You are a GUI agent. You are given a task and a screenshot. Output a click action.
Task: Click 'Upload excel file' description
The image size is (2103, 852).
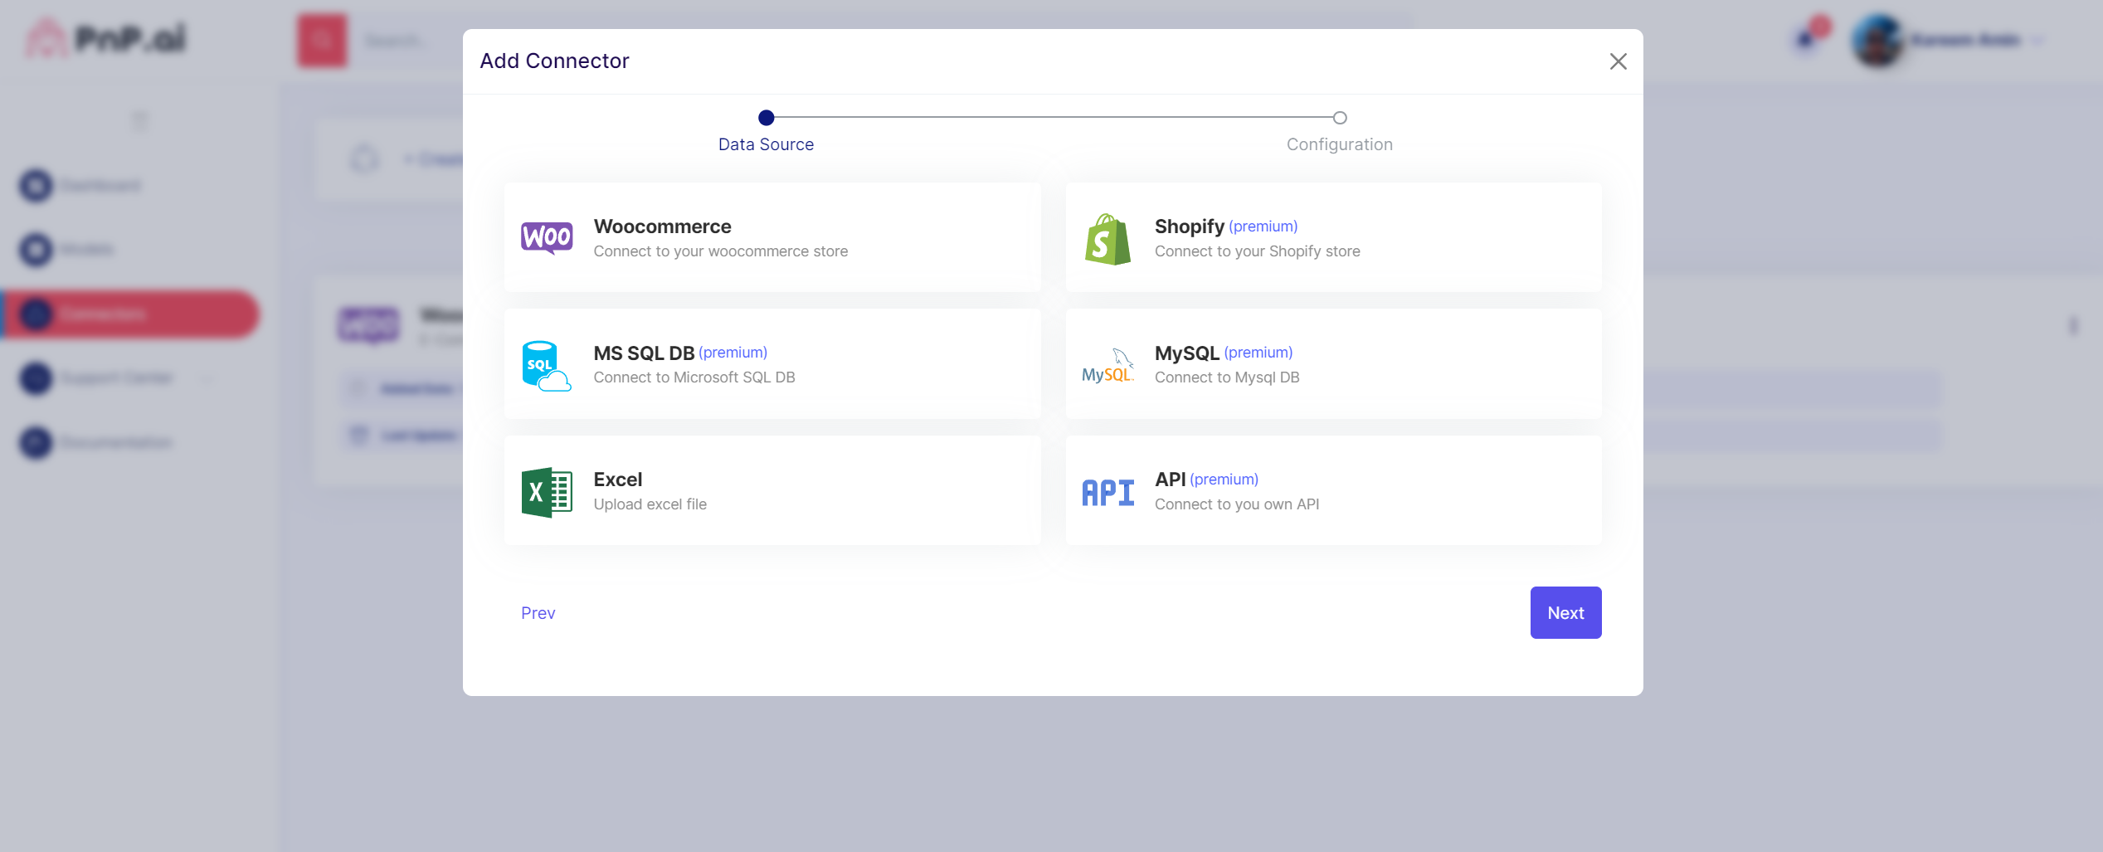pyautogui.click(x=650, y=504)
